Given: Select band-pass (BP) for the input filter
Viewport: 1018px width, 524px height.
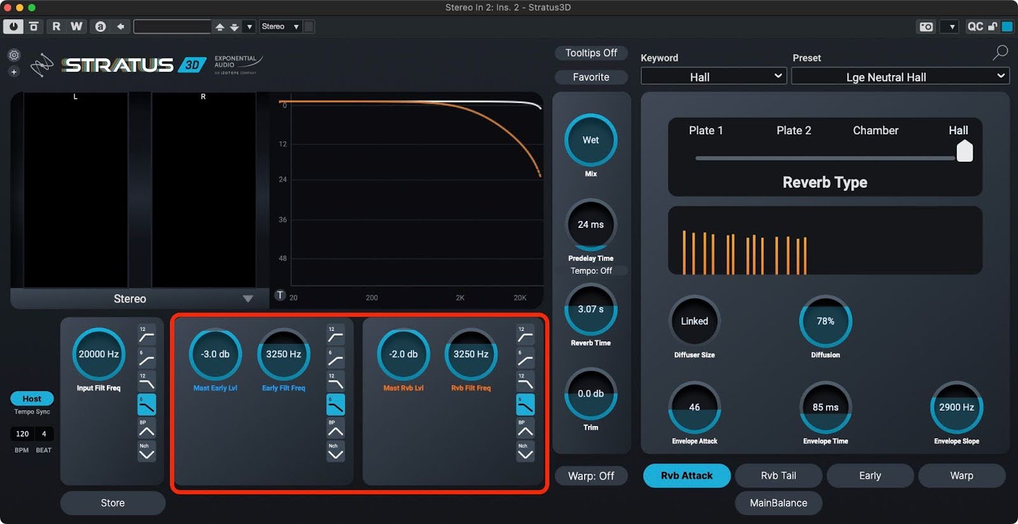Looking at the screenshot, I should click(146, 428).
